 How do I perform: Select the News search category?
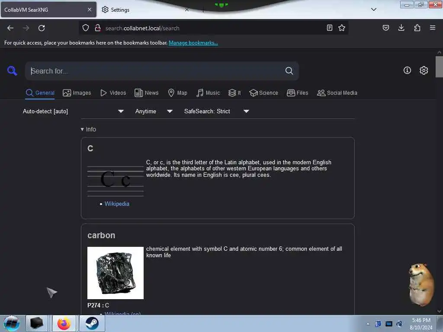point(146,93)
